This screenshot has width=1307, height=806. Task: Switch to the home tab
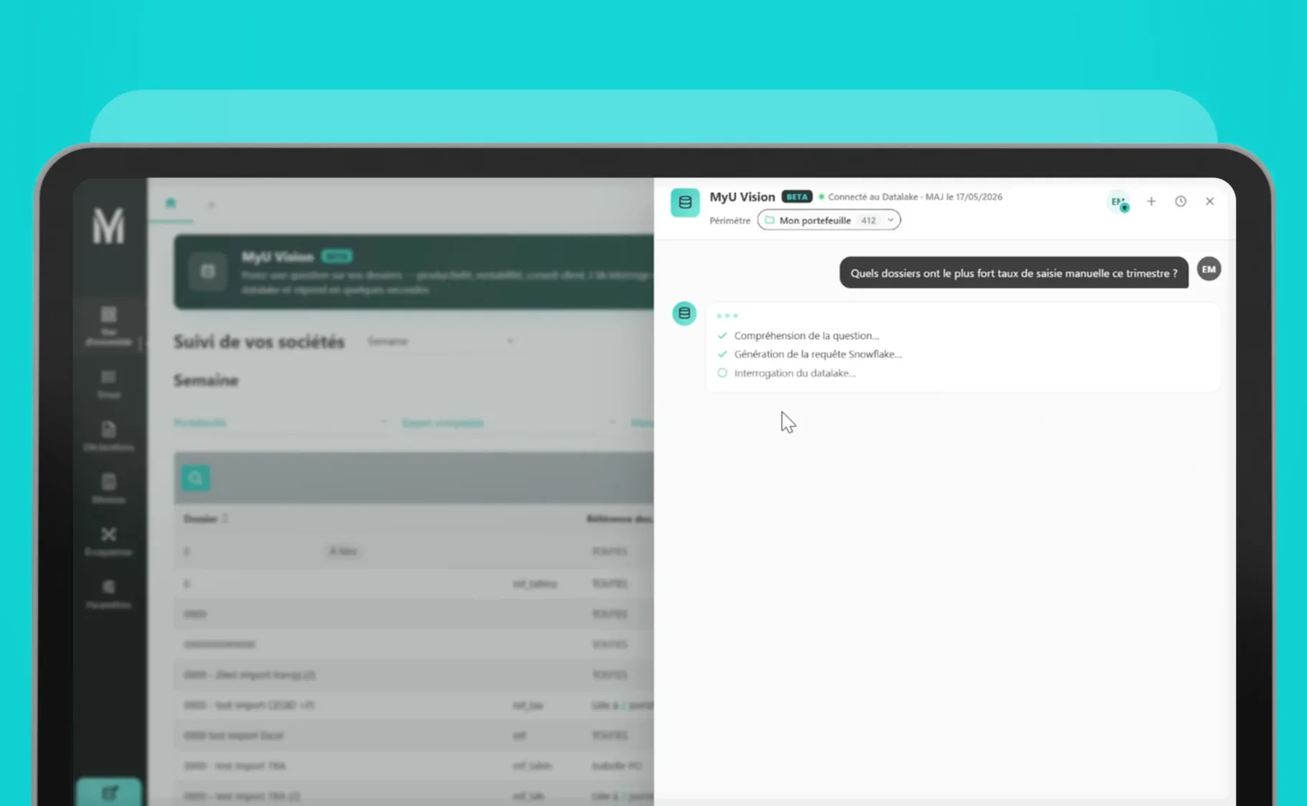coord(171,203)
